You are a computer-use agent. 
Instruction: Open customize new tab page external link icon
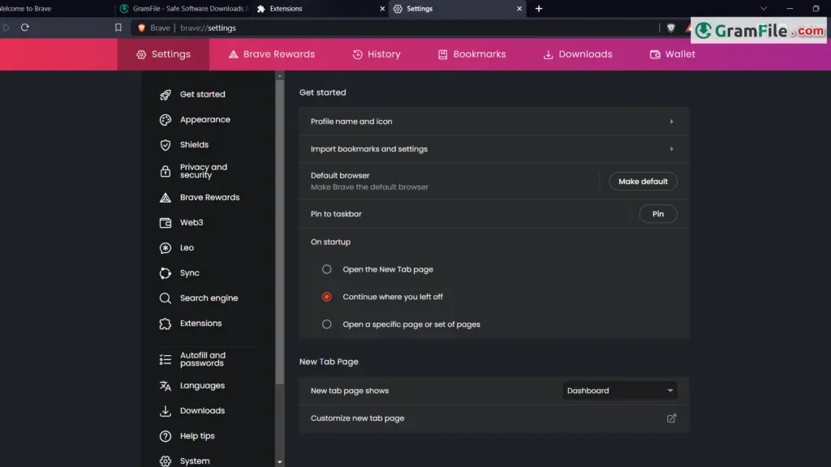tap(671, 418)
